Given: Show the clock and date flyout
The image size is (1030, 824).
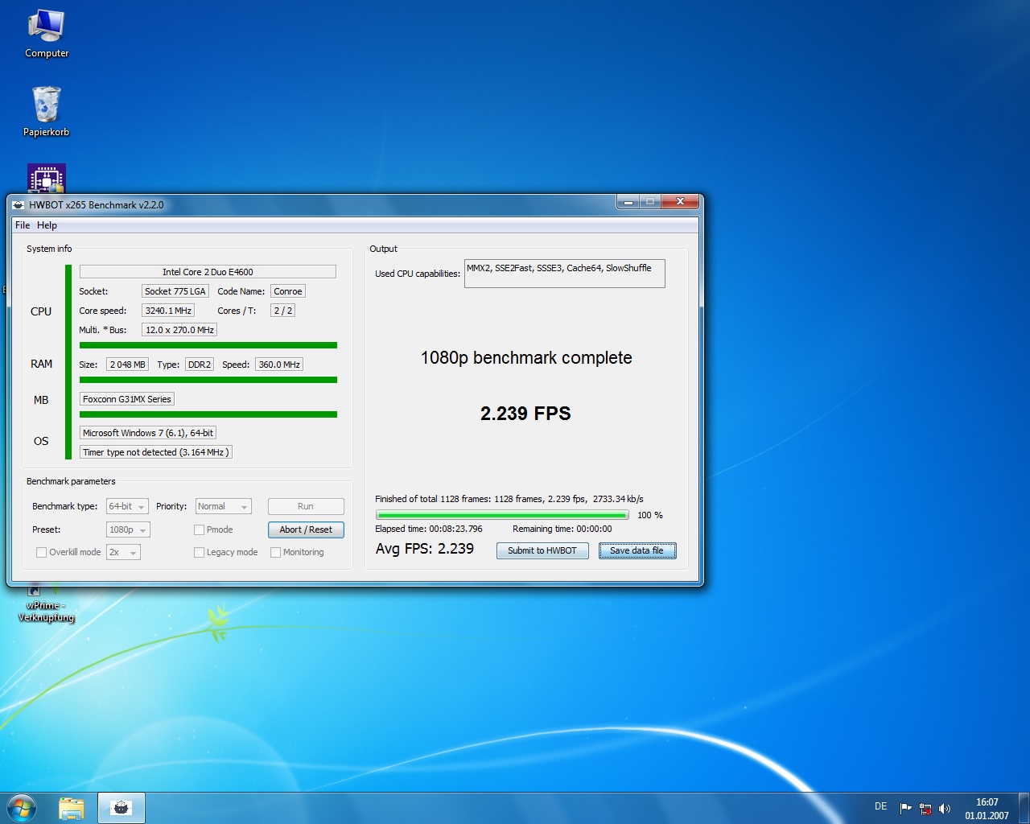Looking at the screenshot, I should click(987, 809).
